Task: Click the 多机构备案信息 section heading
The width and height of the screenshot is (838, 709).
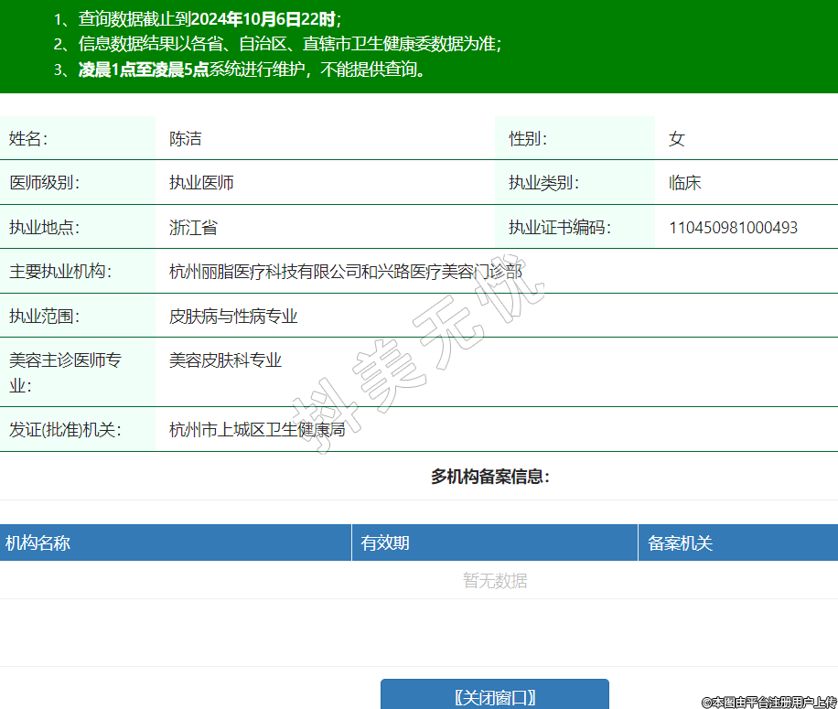Action: coord(490,477)
